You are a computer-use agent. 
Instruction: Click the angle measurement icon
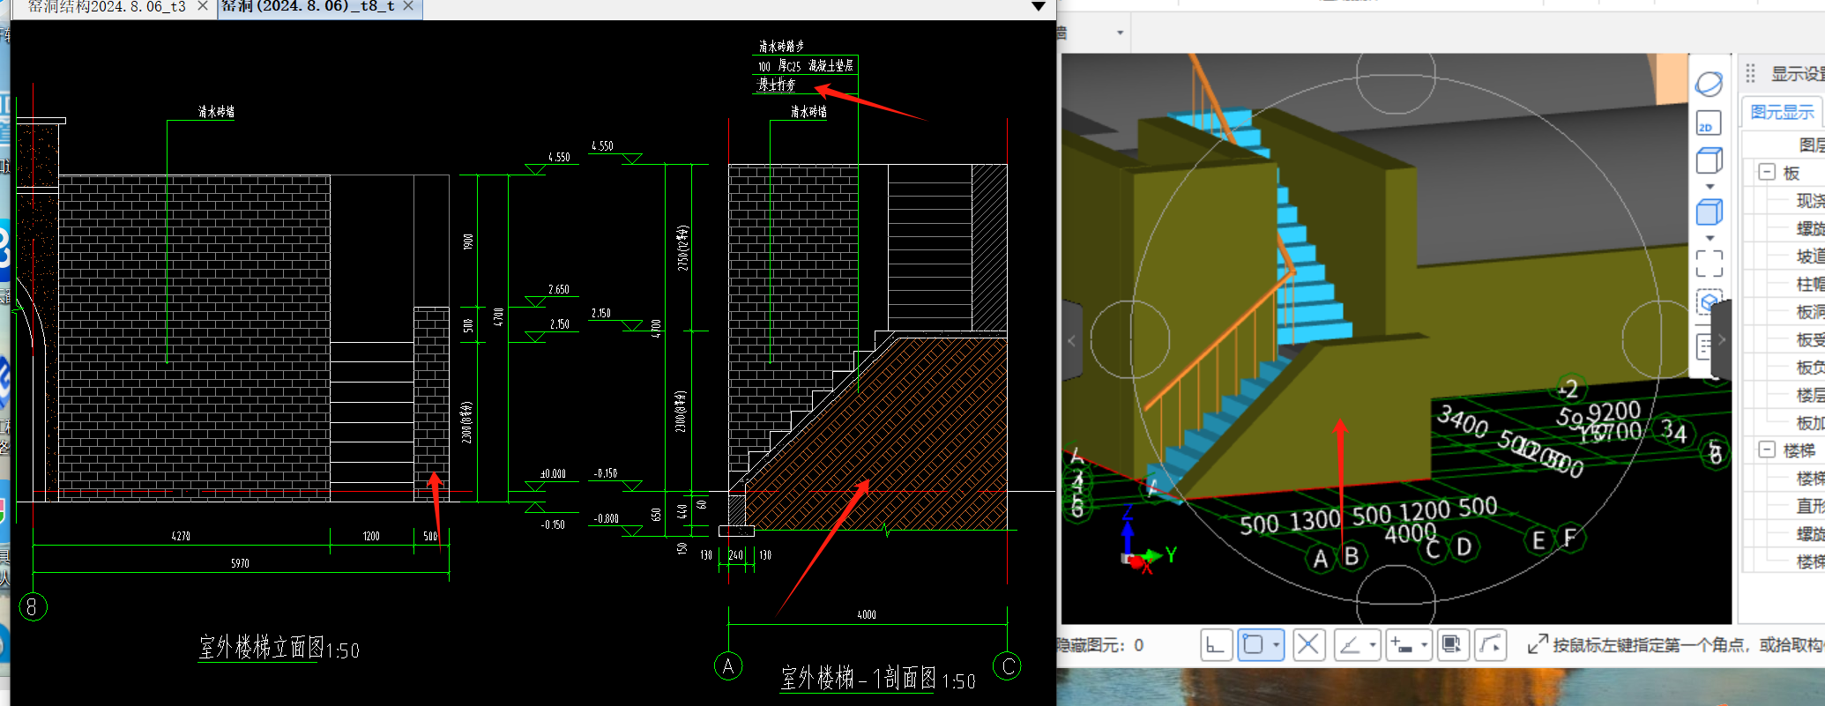coord(1350,645)
